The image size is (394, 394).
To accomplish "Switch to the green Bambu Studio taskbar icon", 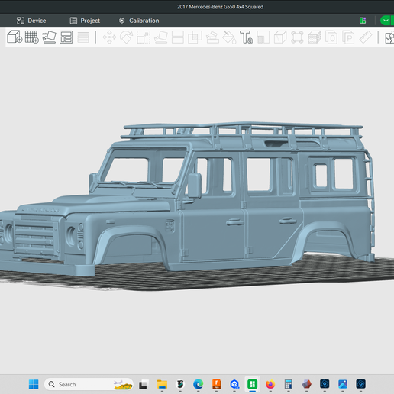I will tap(253, 384).
